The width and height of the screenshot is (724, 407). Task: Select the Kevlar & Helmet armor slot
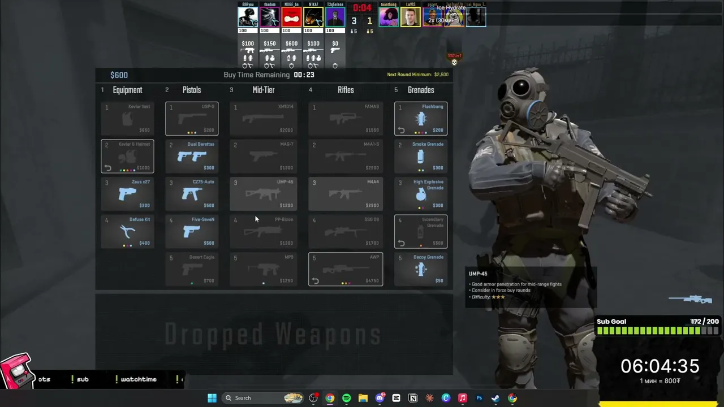(x=127, y=156)
